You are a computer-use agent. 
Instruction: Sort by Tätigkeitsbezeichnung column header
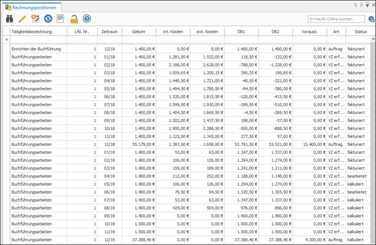[x=39, y=32]
